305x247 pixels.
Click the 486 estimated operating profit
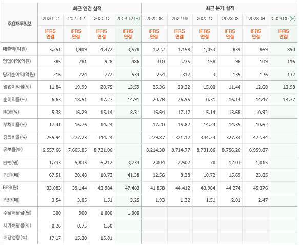(135, 62)
